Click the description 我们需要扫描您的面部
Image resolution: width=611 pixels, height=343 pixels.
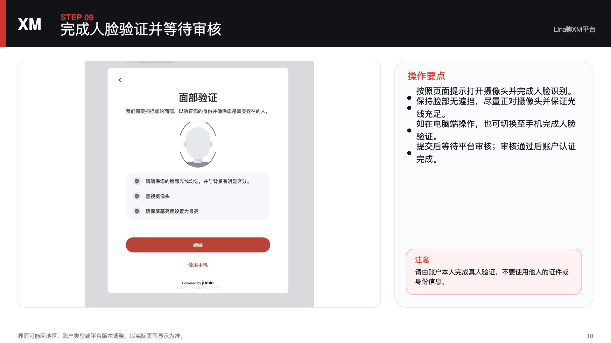(198, 111)
